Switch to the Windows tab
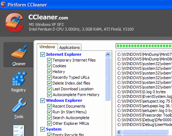172x136 pixels. click(x=47, y=47)
